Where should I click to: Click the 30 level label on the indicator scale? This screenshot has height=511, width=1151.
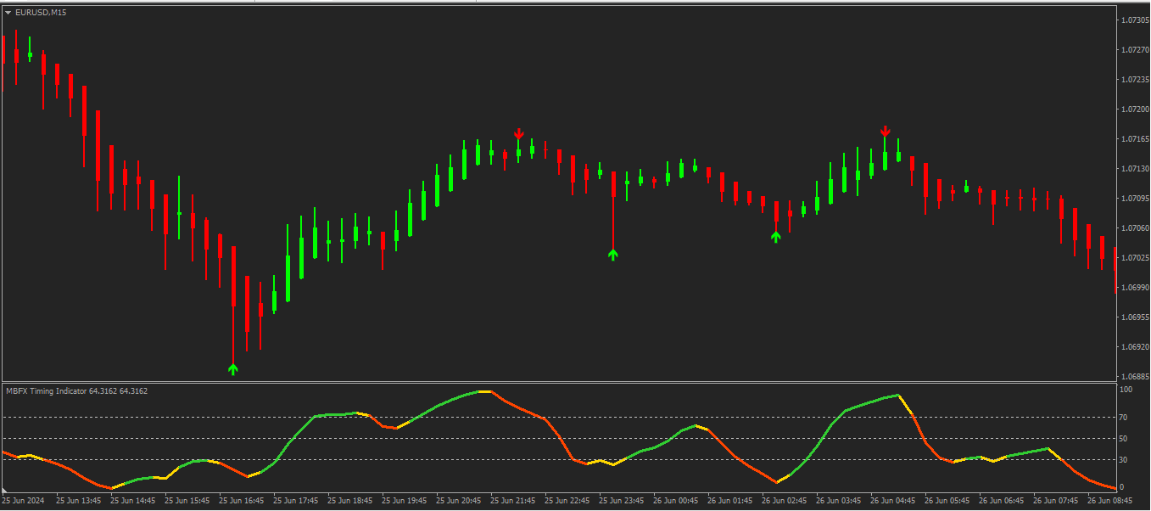[x=1126, y=460]
